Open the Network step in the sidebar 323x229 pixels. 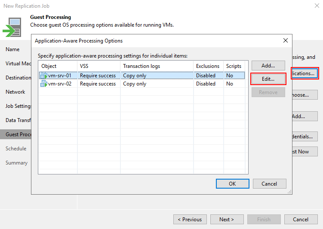pyautogui.click(x=15, y=92)
